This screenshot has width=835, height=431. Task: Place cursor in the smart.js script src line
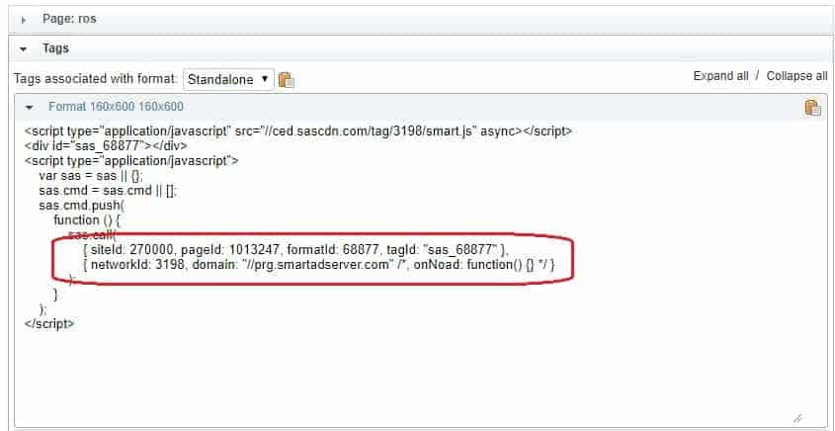click(x=297, y=130)
